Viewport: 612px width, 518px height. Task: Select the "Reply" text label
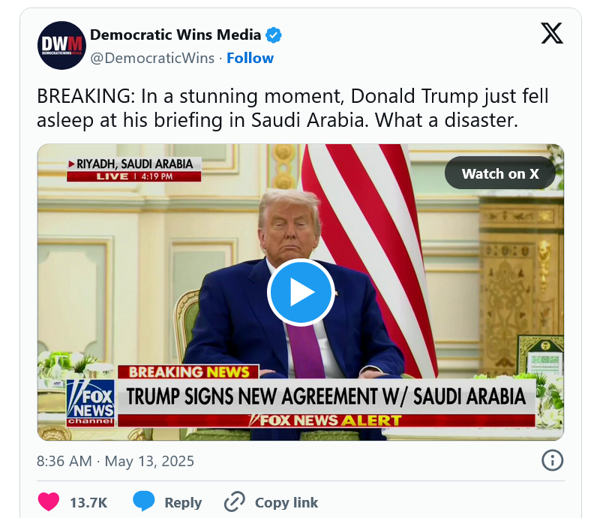pos(184,502)
